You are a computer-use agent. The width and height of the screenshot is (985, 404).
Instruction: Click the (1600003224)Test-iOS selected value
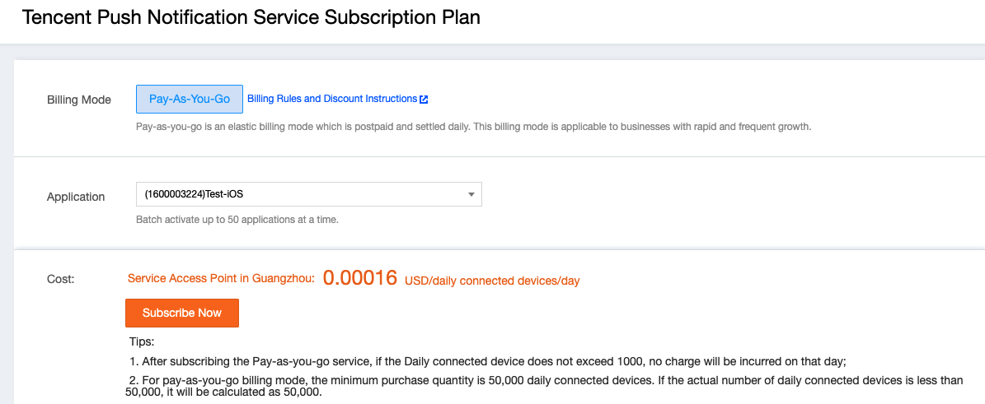(194, 194)
